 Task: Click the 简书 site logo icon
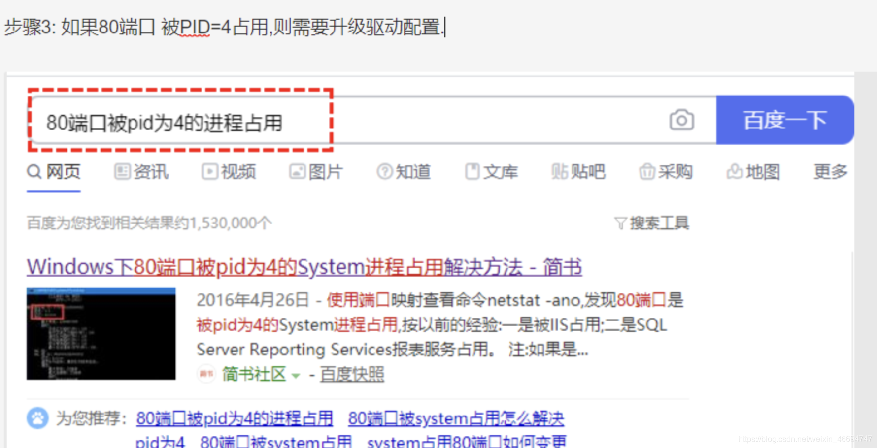coord(206,374)
